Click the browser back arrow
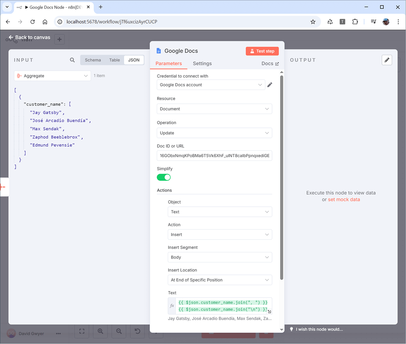The image size is (406, 344). click(8, 22)
